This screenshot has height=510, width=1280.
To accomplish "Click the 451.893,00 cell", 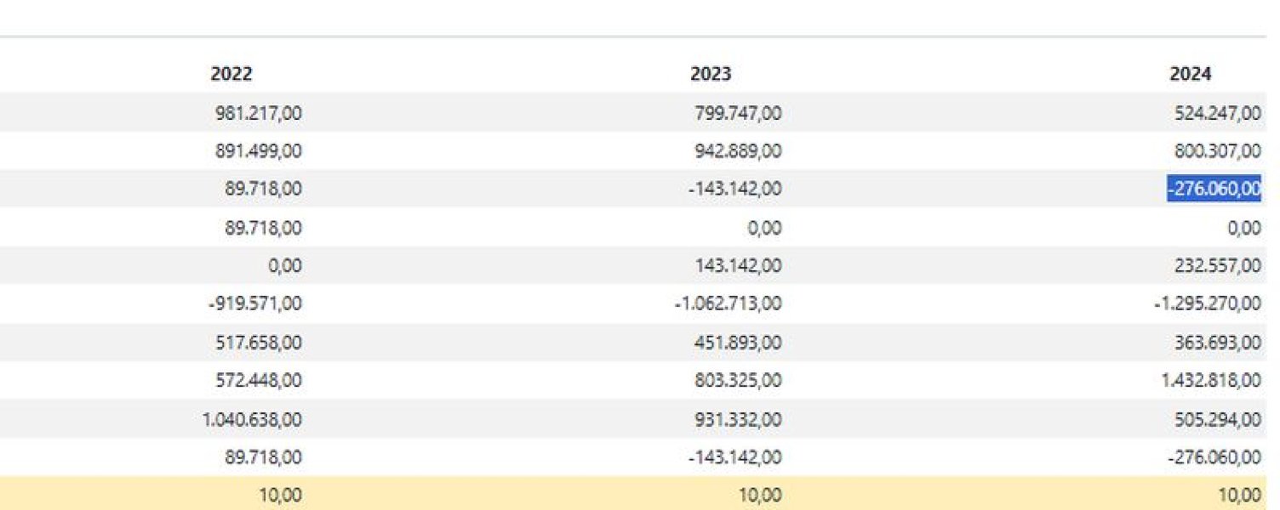I will 738,343.
